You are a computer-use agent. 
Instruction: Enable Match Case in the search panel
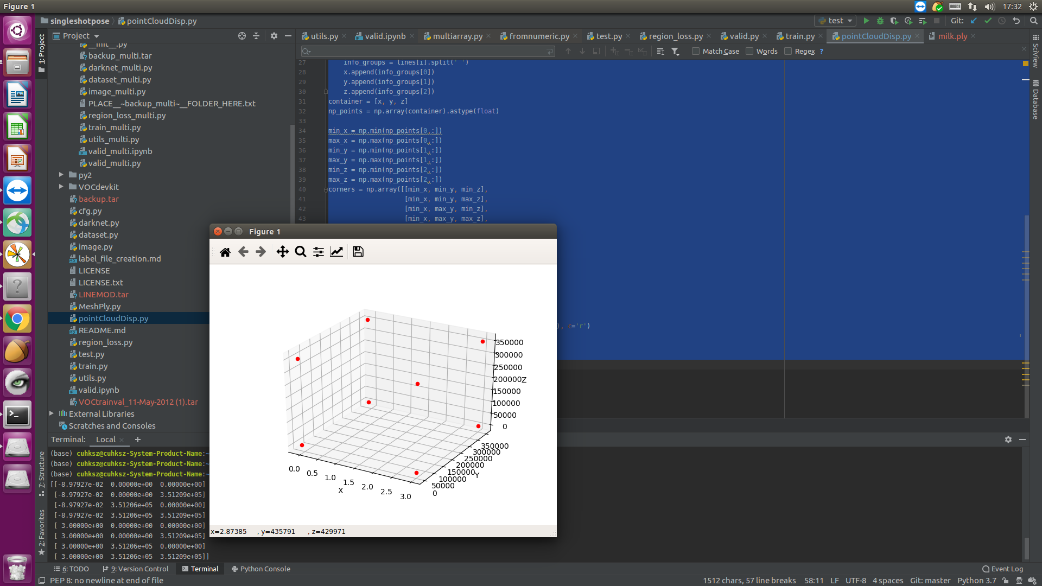(x=695, y=51)
